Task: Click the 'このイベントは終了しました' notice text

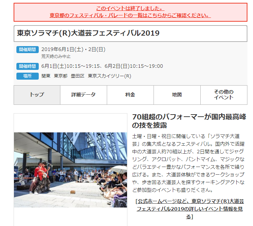Action: point(130,8)
